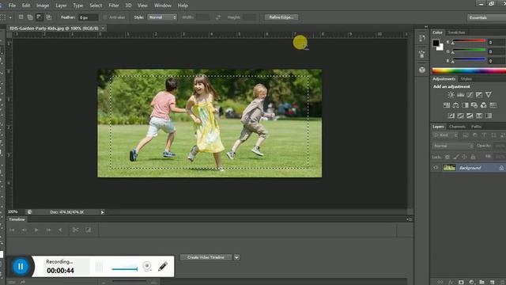The image size is (506, 285).
Task: Switch to the Swatches tab
Action: coord(456,32)
